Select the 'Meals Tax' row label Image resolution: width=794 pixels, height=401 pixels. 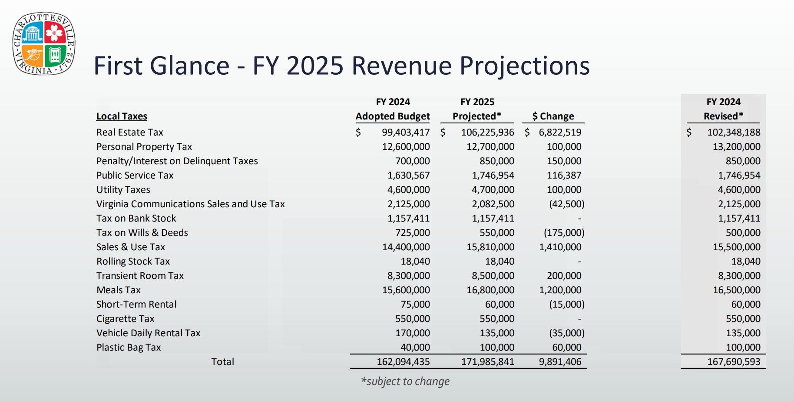(x=119, y=290)
